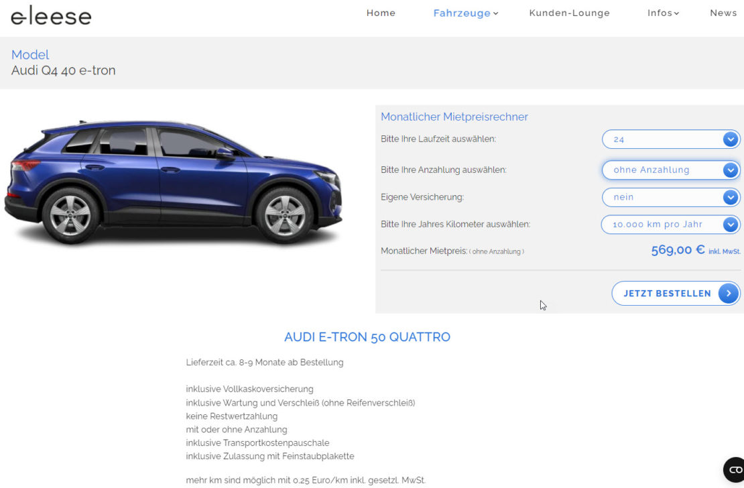Click the 'mehr km sind möglich' note

click(306, 480)
